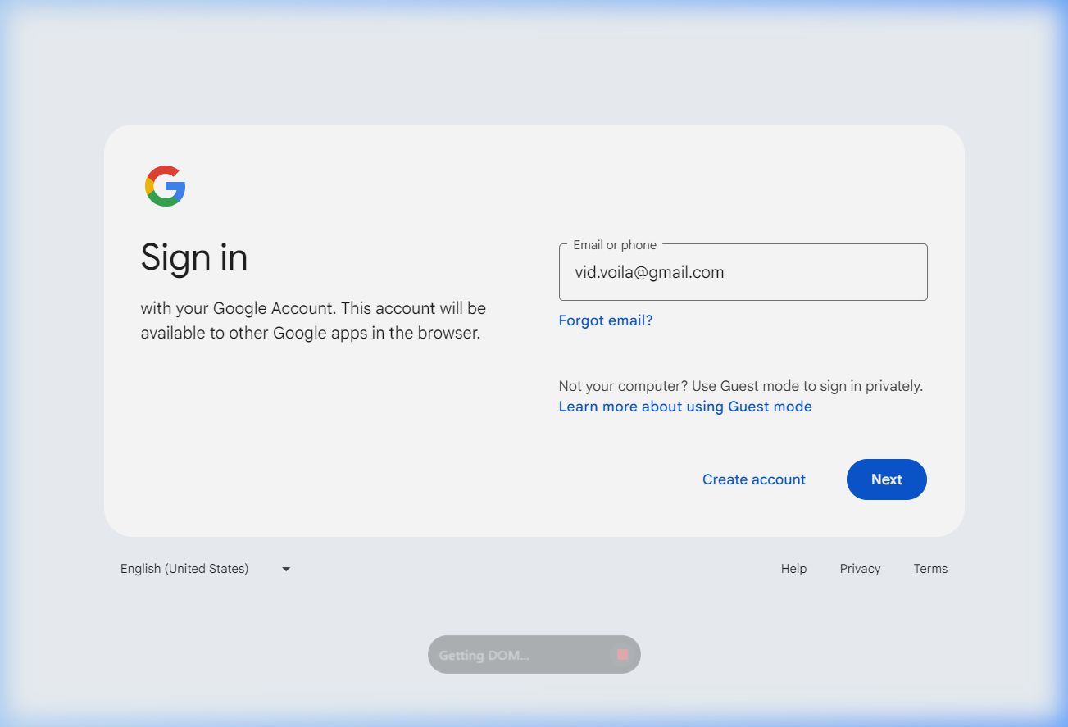Click the page background above the card
The image size is (1068, 727).
(x=533, y=66)
